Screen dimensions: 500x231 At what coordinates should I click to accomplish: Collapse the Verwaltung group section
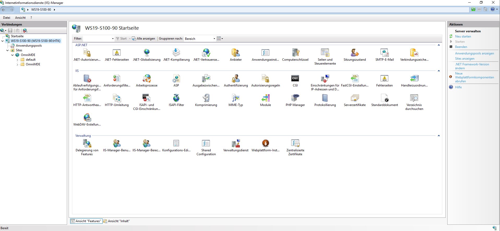pos(439,136)
